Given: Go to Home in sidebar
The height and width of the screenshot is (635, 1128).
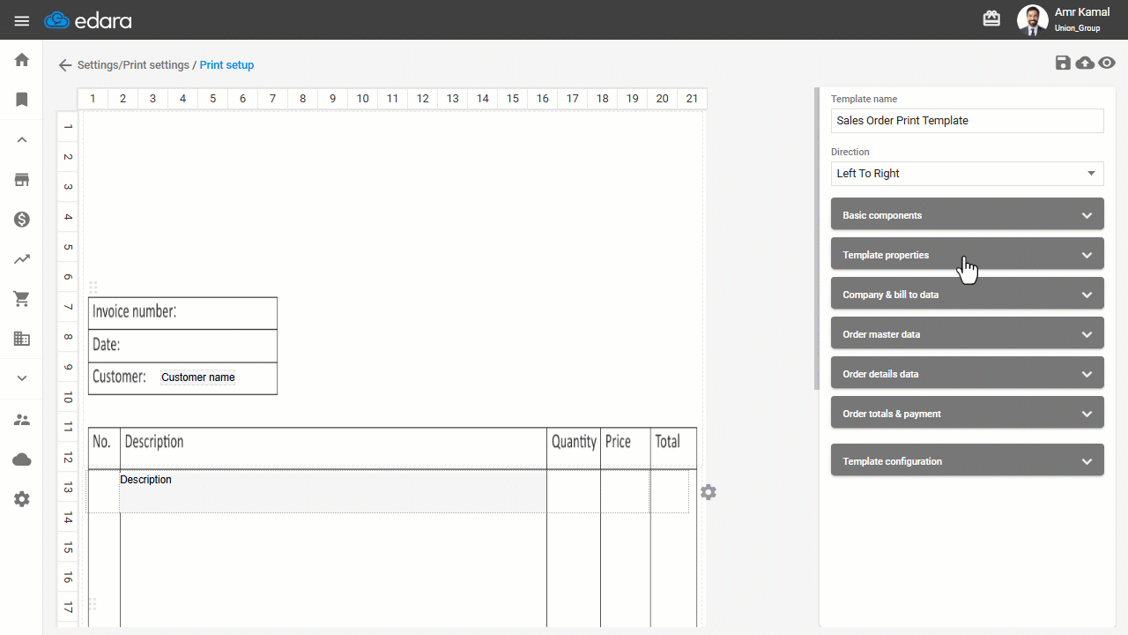Looking at the screenshot, I should pos(22,60).
